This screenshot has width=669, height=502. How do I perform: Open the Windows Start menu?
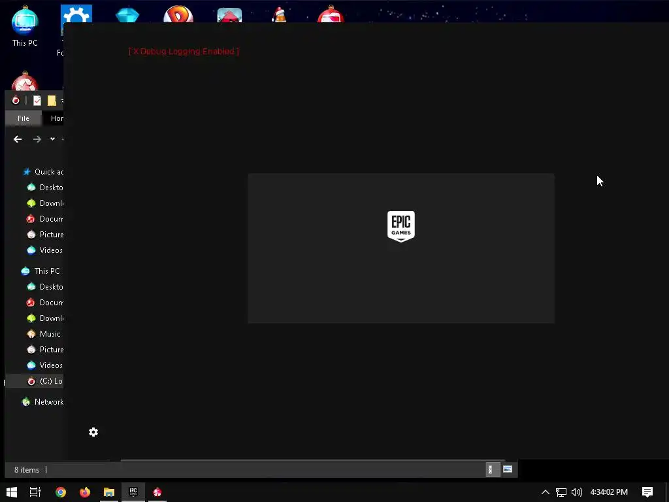[12, 492]
